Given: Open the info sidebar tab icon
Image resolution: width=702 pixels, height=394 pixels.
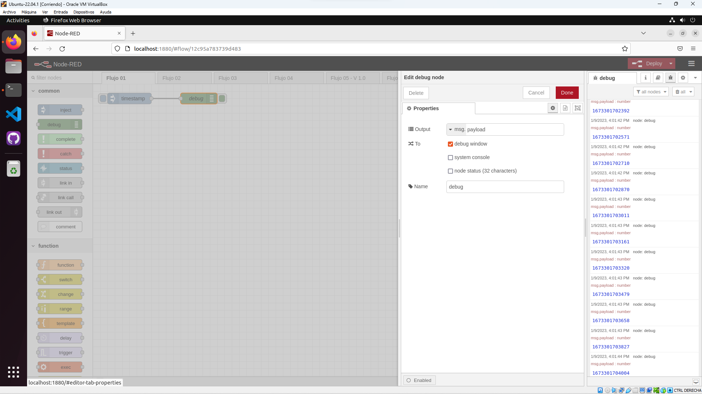Looking at the screenshot, I should coord(646,78).
